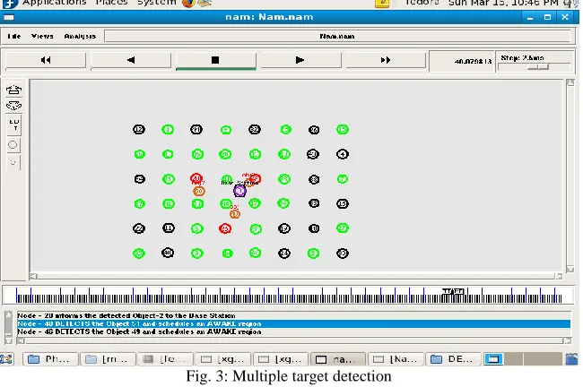Open the File menu
Screen dimensions: 583x387
click(x=14, y=36)
